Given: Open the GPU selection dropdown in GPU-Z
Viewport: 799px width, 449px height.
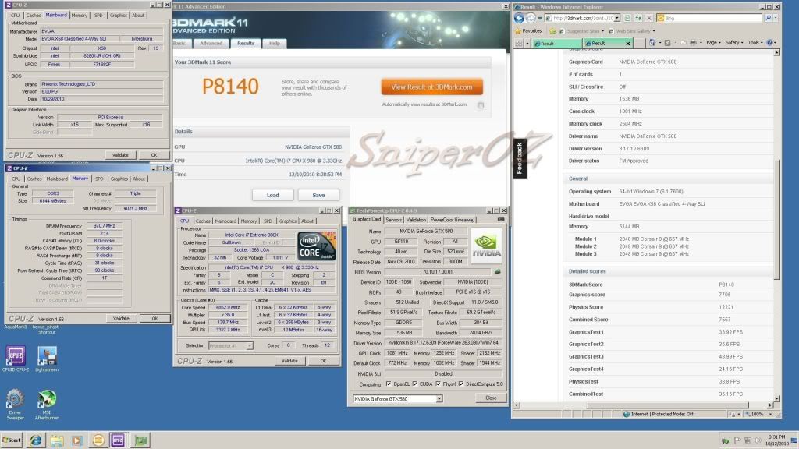Looking at the screenshot, I should coord(438,398).
